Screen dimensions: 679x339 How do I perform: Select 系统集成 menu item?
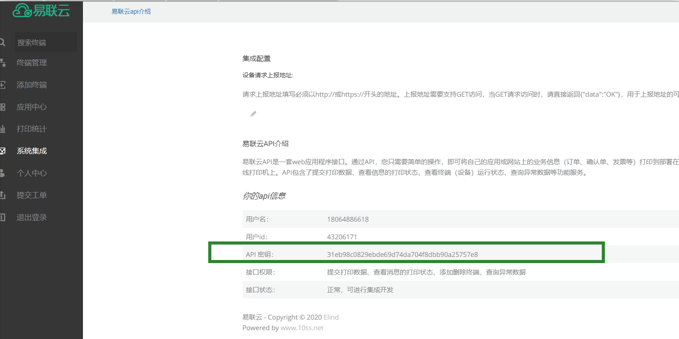pyautogui.click(x=32, y=151)
